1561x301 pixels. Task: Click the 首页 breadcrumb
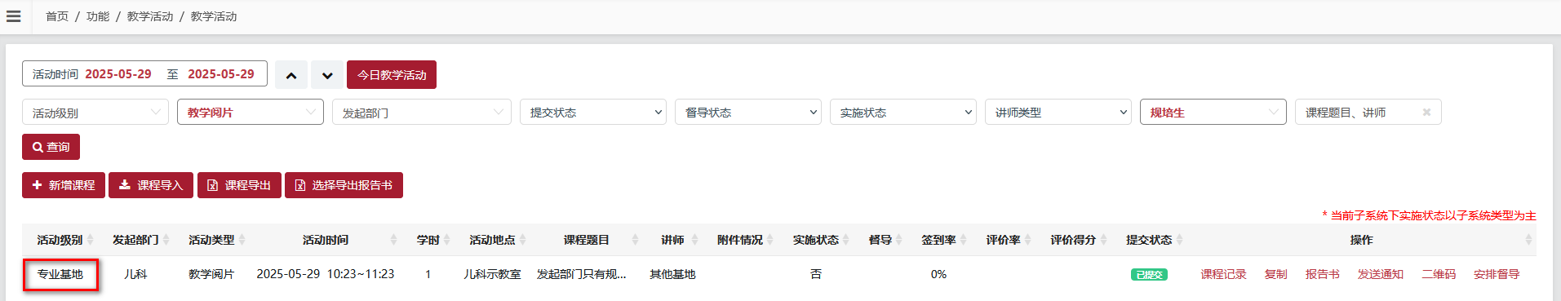click(57, 16)
